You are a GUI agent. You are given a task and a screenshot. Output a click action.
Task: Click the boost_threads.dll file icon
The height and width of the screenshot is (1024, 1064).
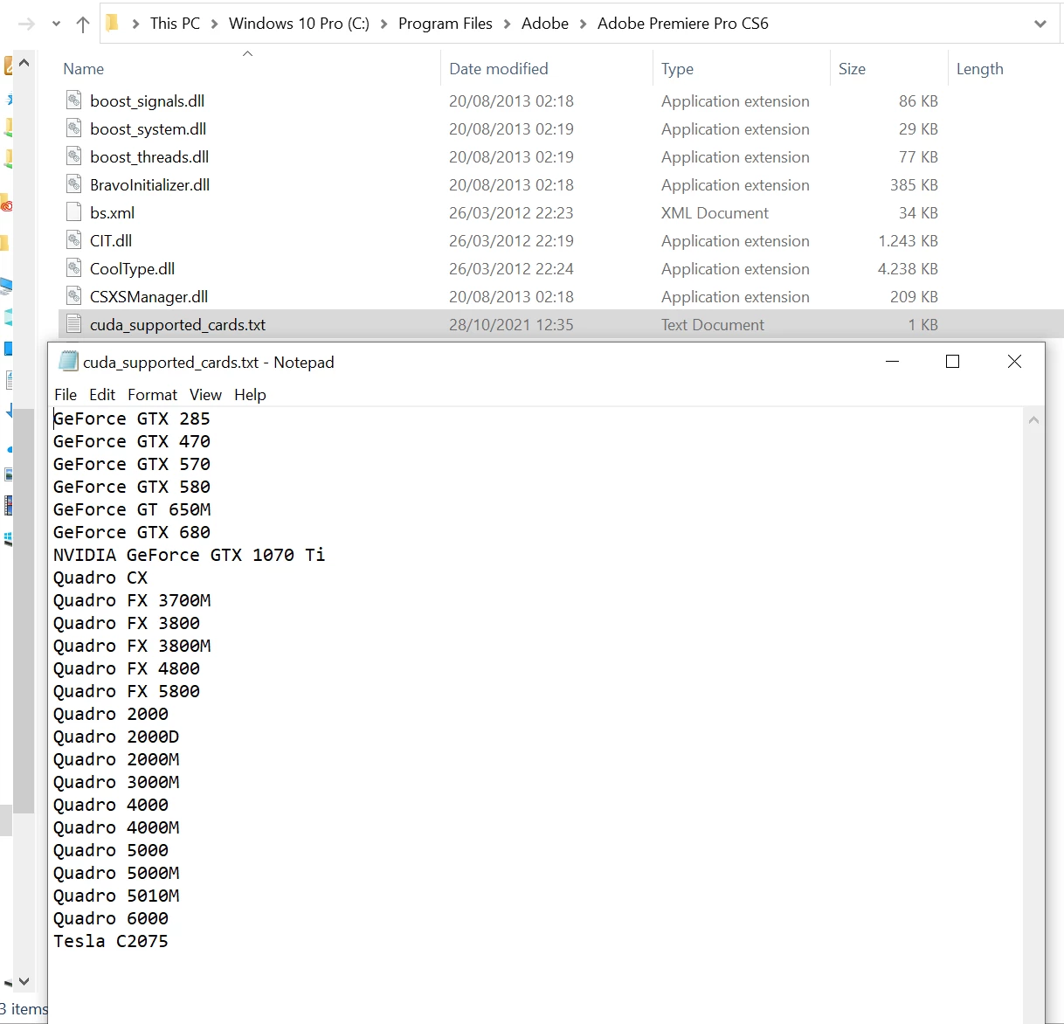coord(74,156)
